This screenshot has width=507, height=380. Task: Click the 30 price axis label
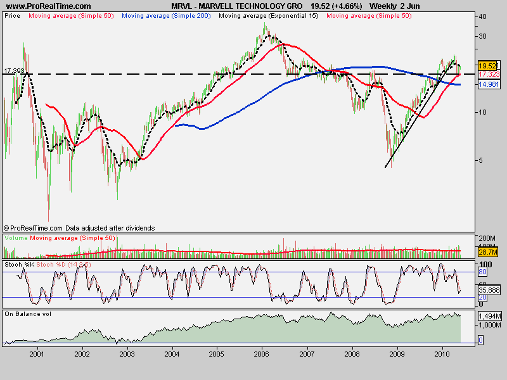tap(482, 36)
